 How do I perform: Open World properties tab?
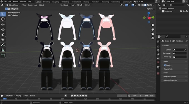158,62
